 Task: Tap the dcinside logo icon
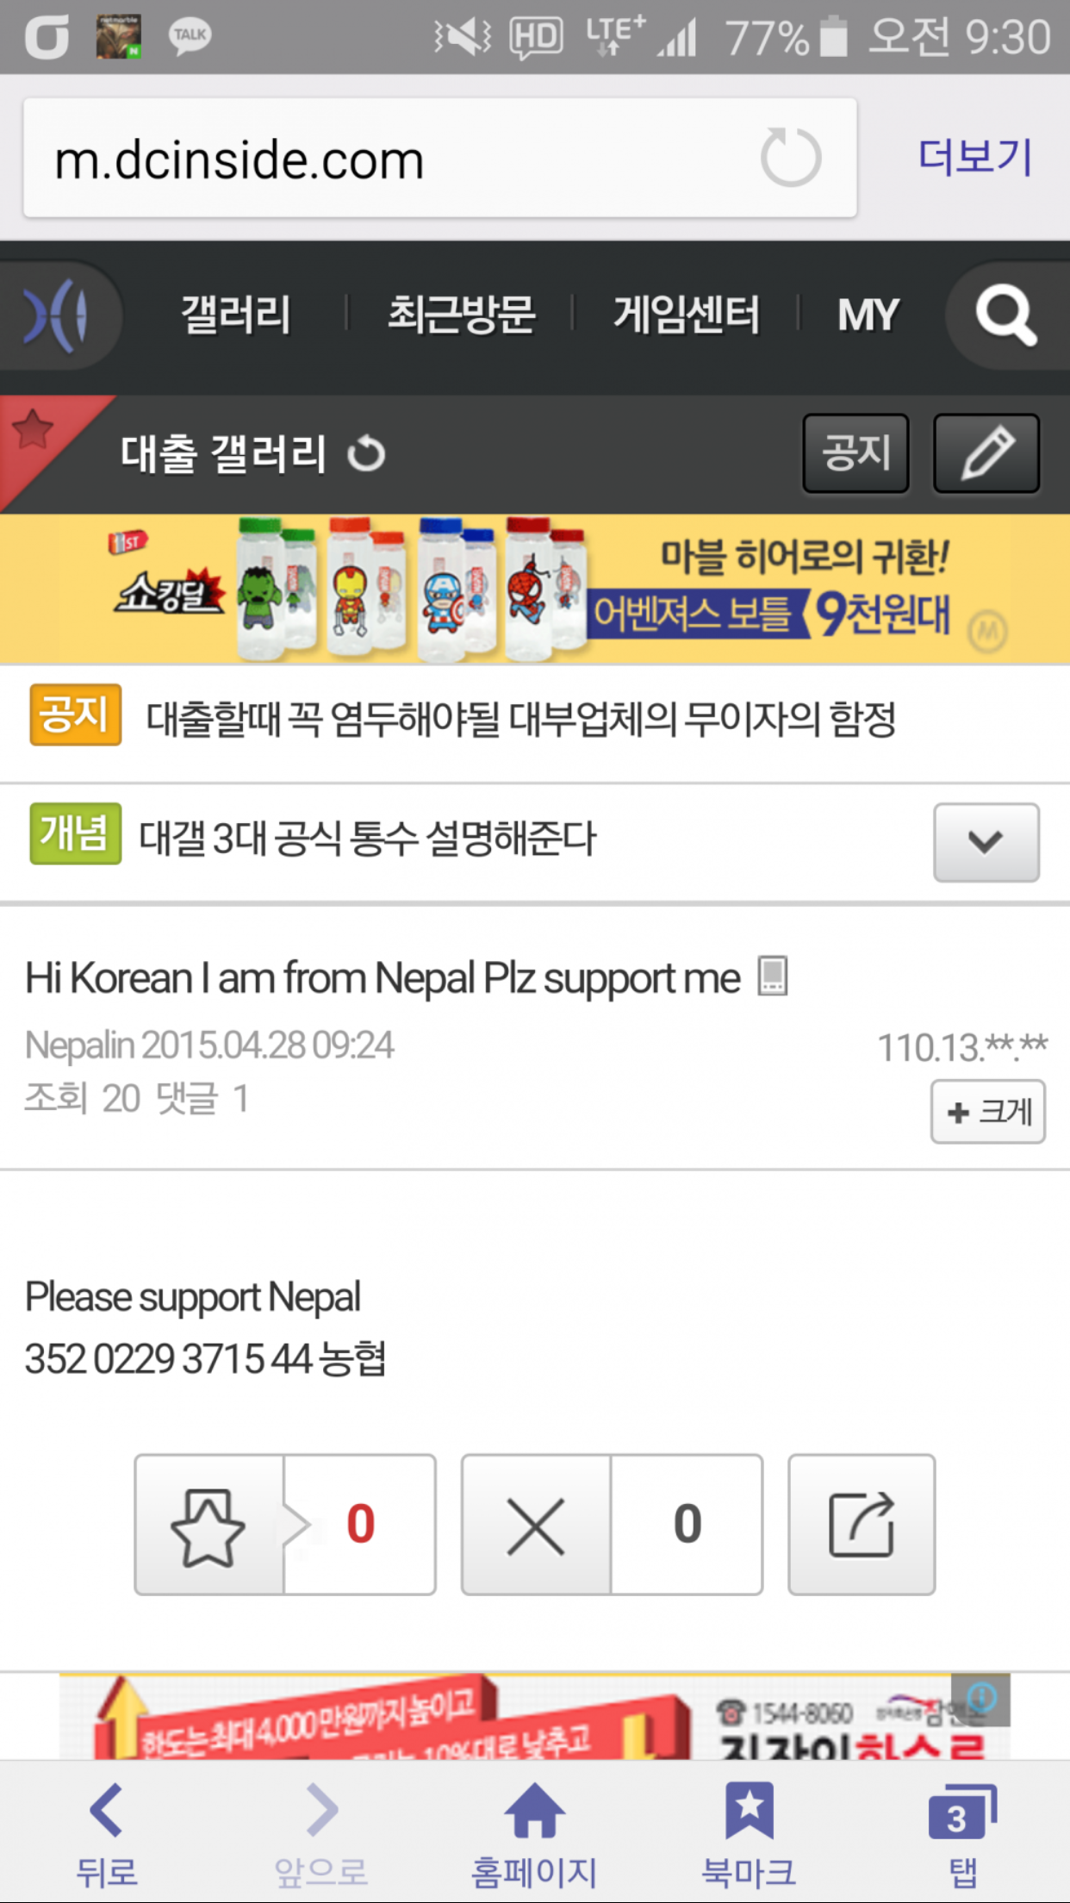tap(57, 315)
